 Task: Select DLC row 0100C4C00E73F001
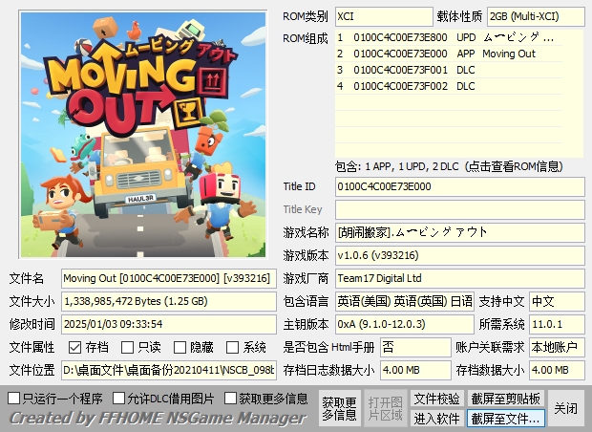(x=449, y=70)
